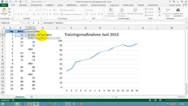Click the Redo arrow icon

(16, 1)
